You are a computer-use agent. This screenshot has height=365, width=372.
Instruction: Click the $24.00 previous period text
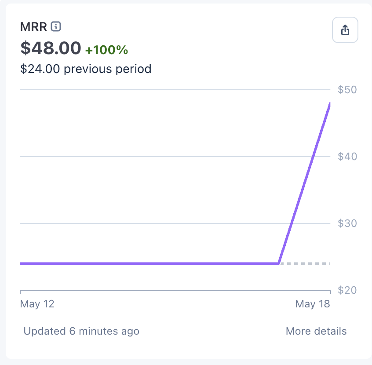click(86, 69)
